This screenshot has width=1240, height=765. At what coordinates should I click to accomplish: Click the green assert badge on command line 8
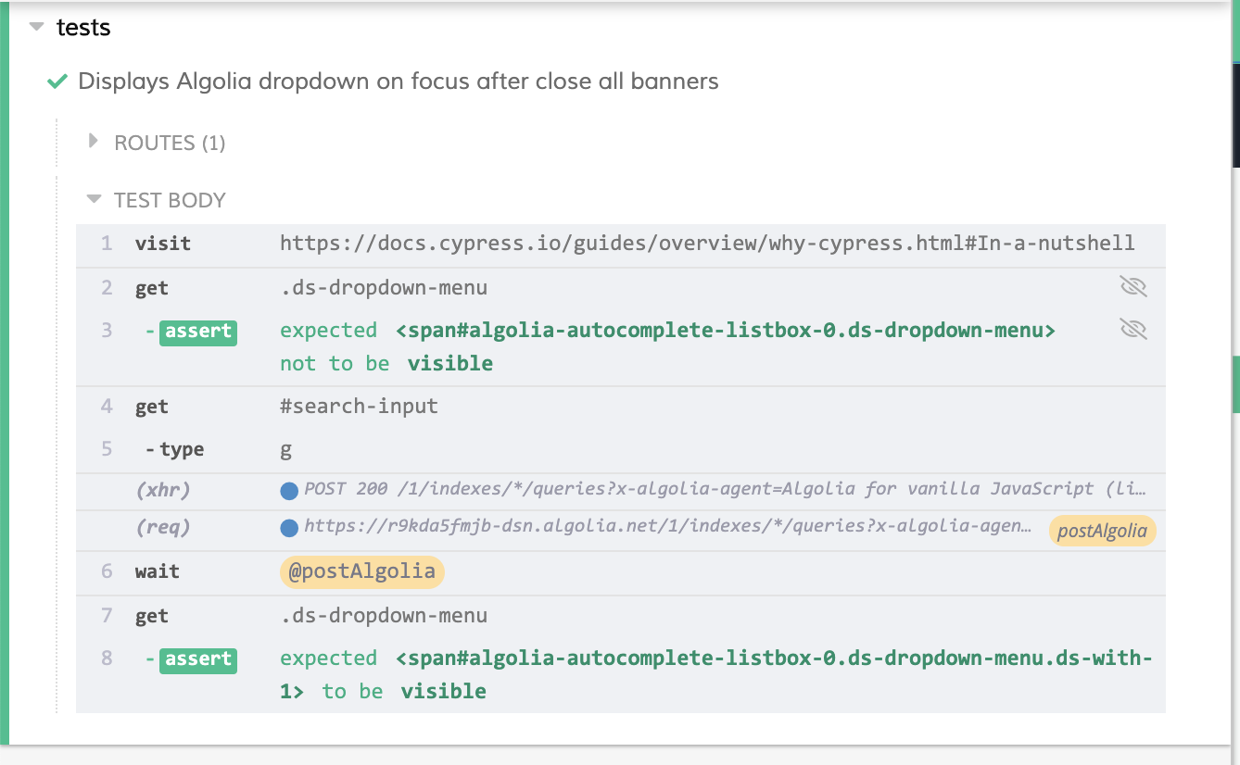point(197,659)
